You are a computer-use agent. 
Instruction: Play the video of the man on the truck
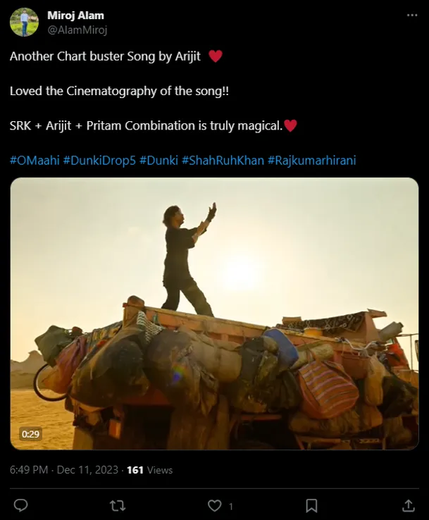coord(214,314)
